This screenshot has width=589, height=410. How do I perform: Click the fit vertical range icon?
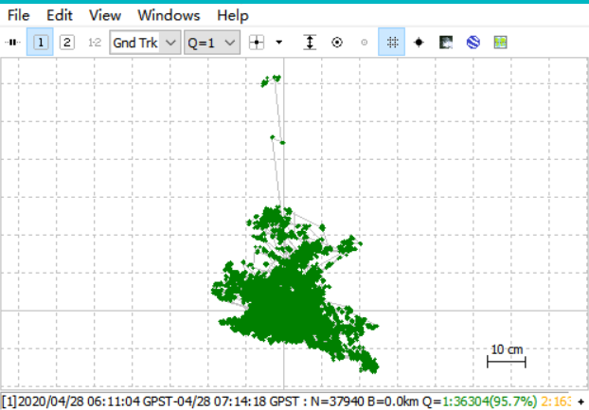(x=310, y=42)
